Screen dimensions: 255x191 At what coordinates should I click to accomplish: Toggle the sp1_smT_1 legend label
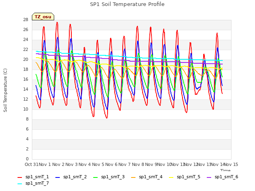click(x=37, y=177)
